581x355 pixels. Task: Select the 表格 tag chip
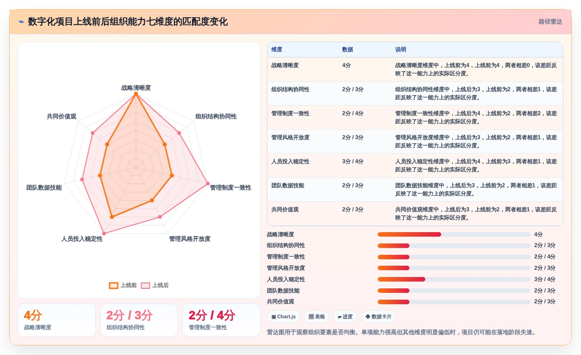(317, 317)
